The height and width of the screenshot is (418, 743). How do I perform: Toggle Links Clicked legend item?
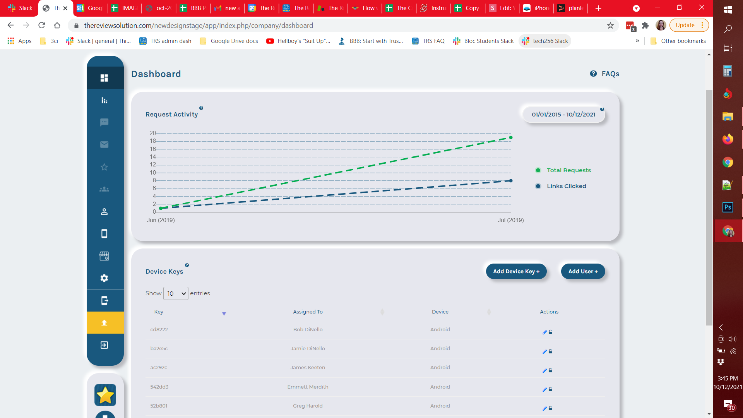pyautogui.click(x=566, y=186)
